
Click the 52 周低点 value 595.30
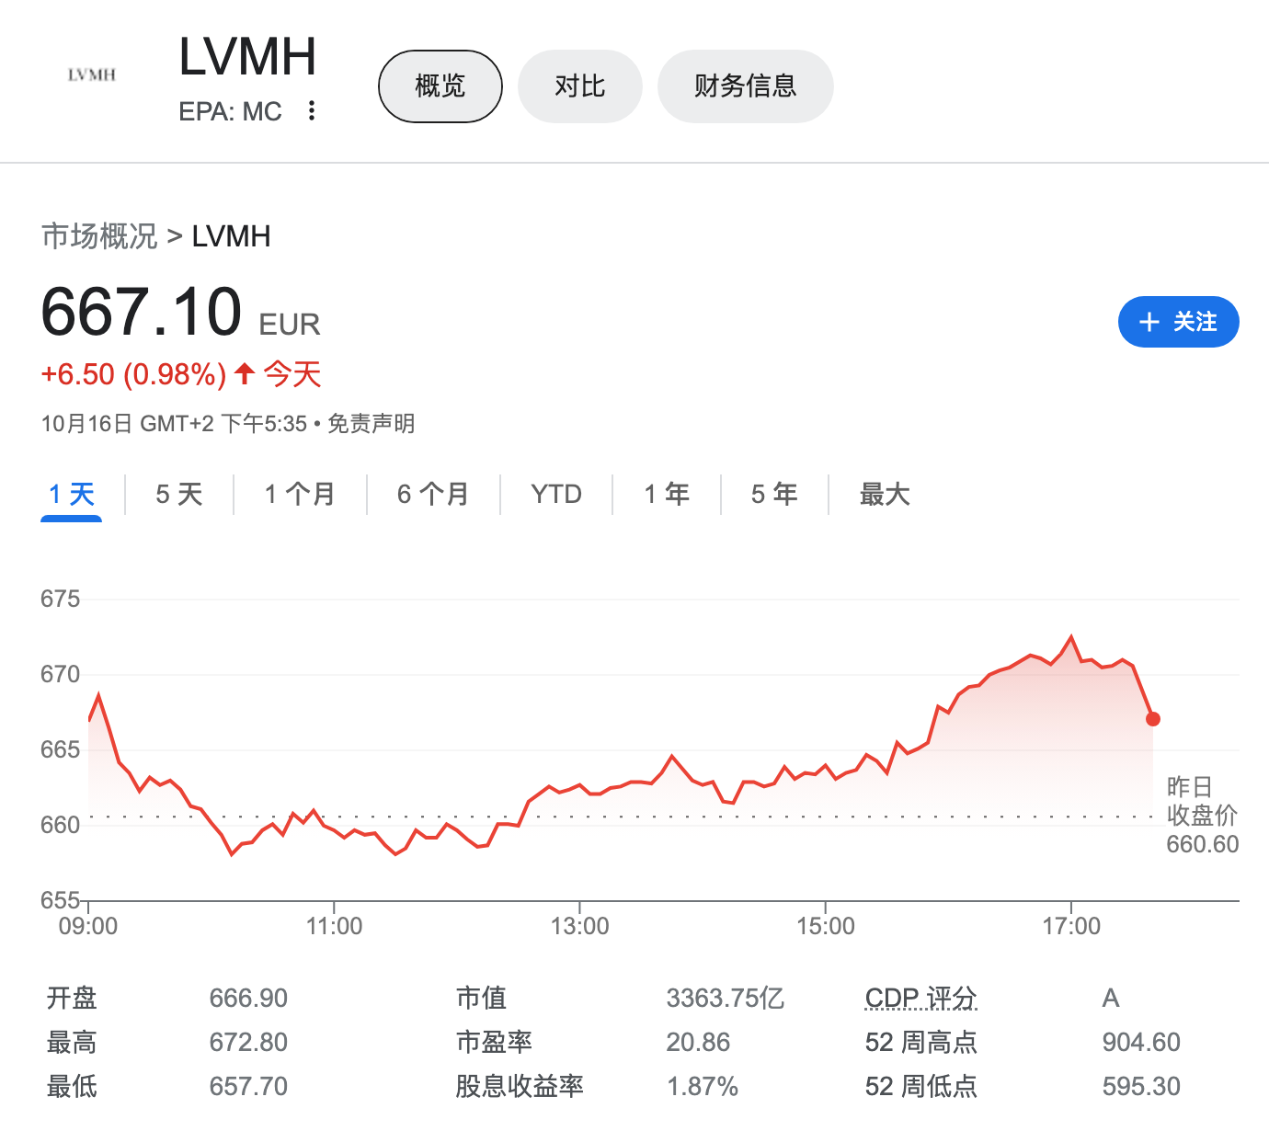point(1141,1086)
